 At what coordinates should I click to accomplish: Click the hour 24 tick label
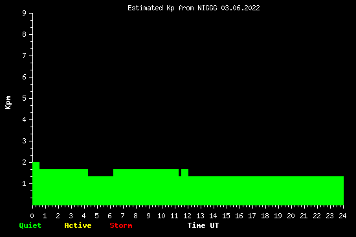342,216
